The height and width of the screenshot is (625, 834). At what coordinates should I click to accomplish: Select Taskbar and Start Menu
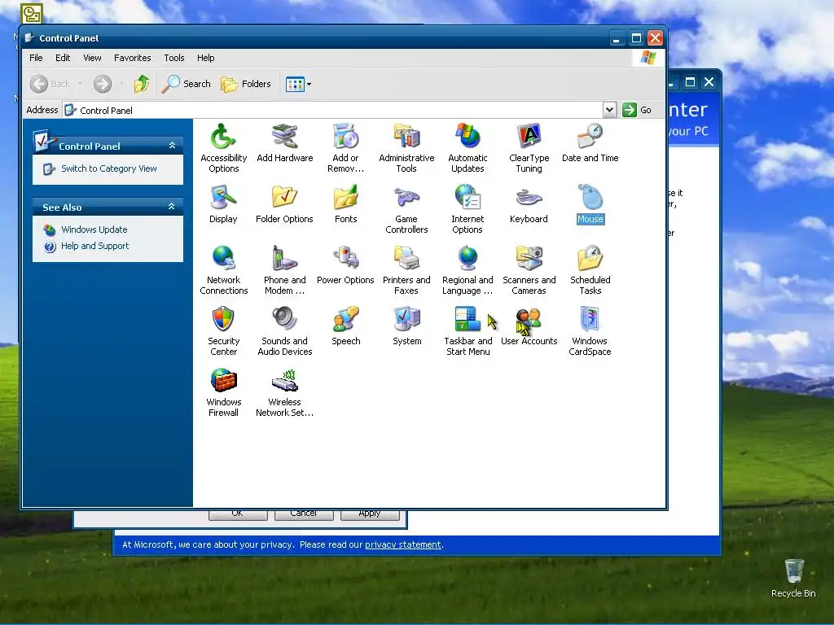point(467,331)
